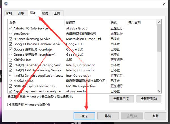Image resolution: width=170 pixels, height=124 pixels.
Task: Open the 引导 tab
Action: click(21, 13)
